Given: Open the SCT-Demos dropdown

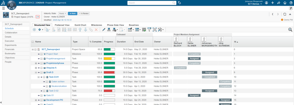Looking at the screenshot, I should pos(255,4).
